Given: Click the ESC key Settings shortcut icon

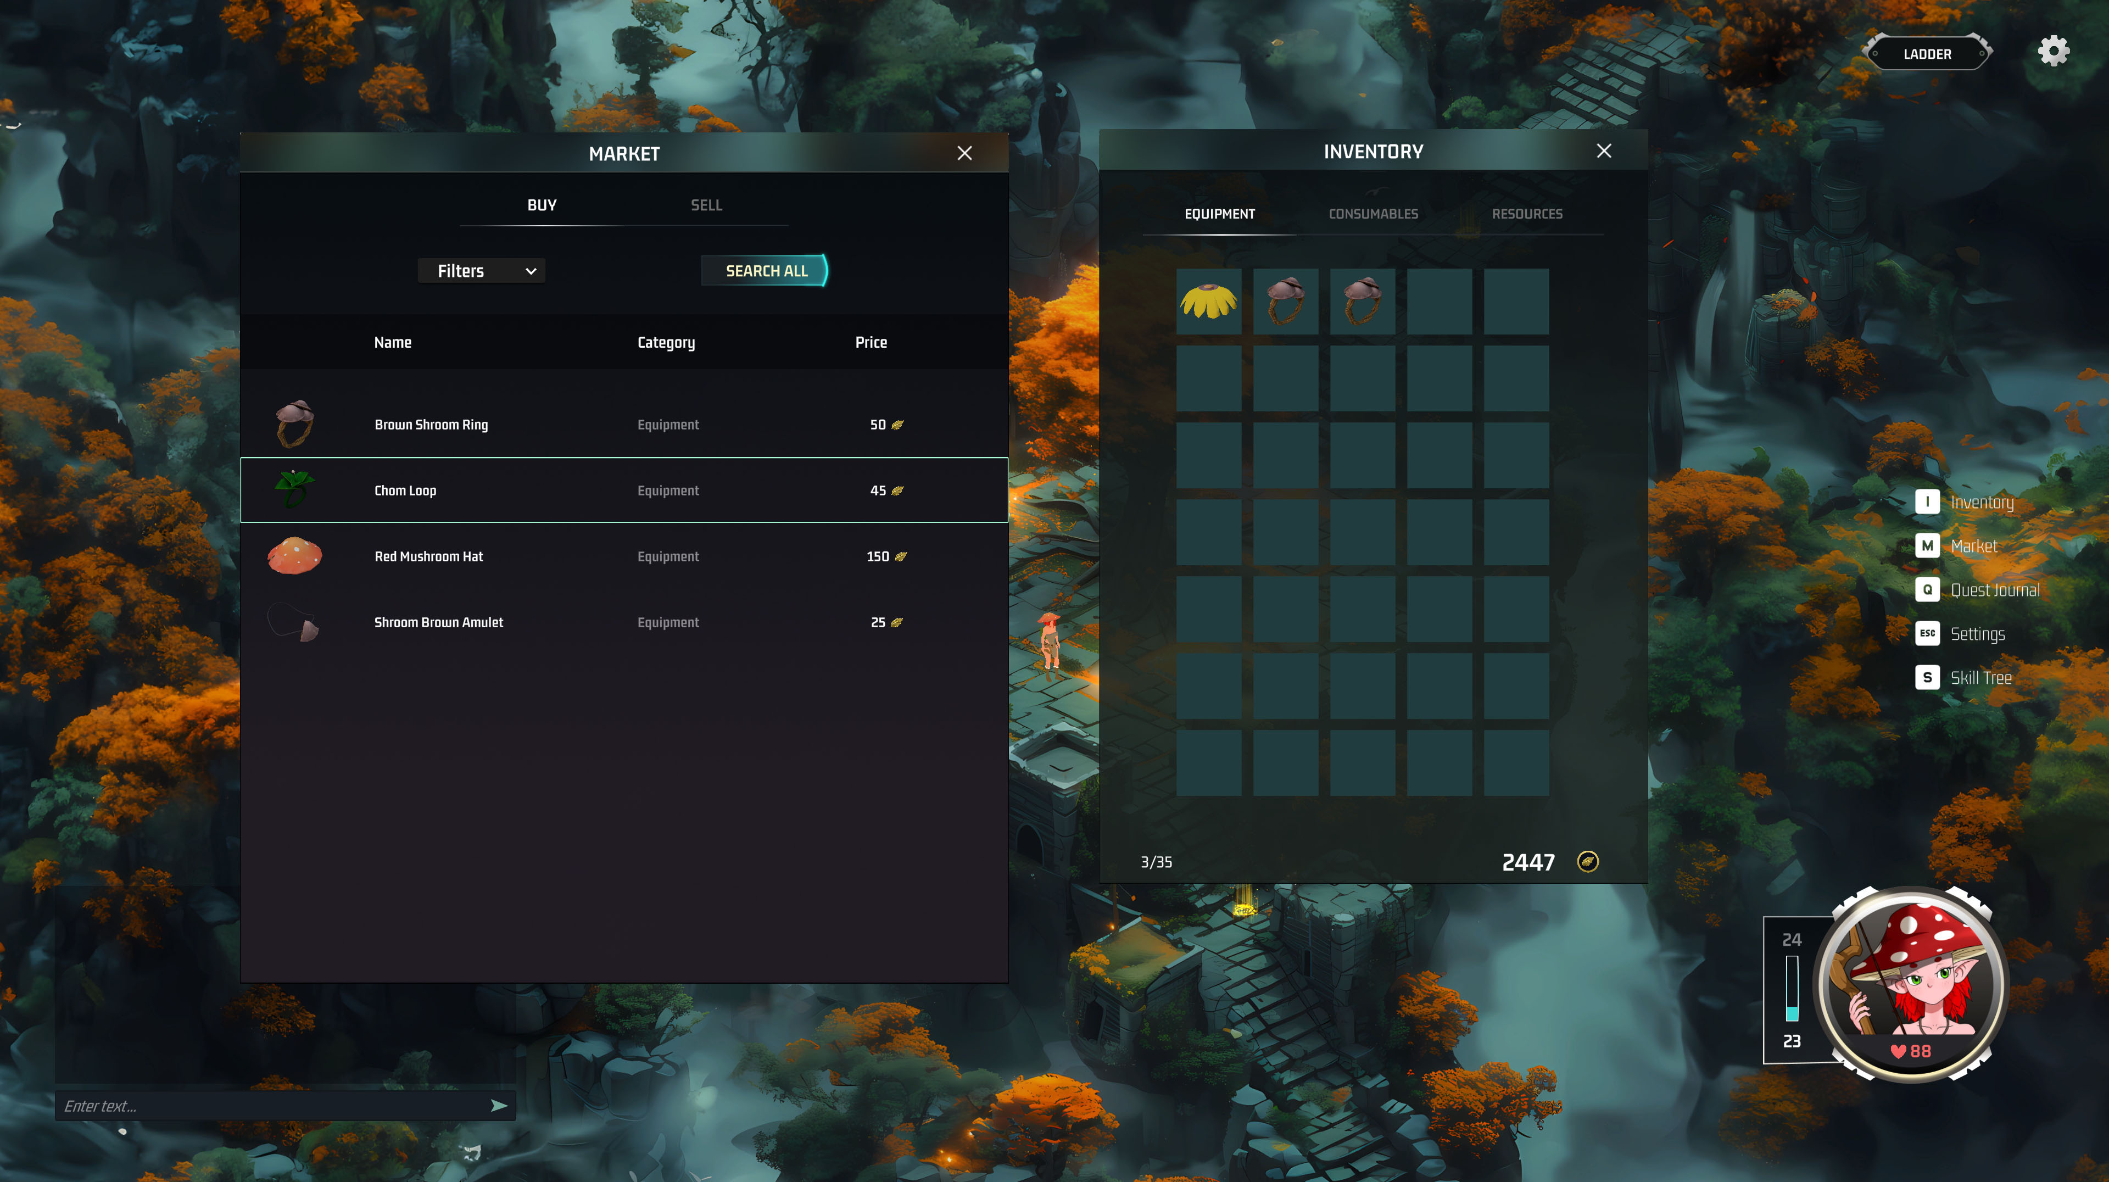Looking at the screenshot, I should 1927,633.
